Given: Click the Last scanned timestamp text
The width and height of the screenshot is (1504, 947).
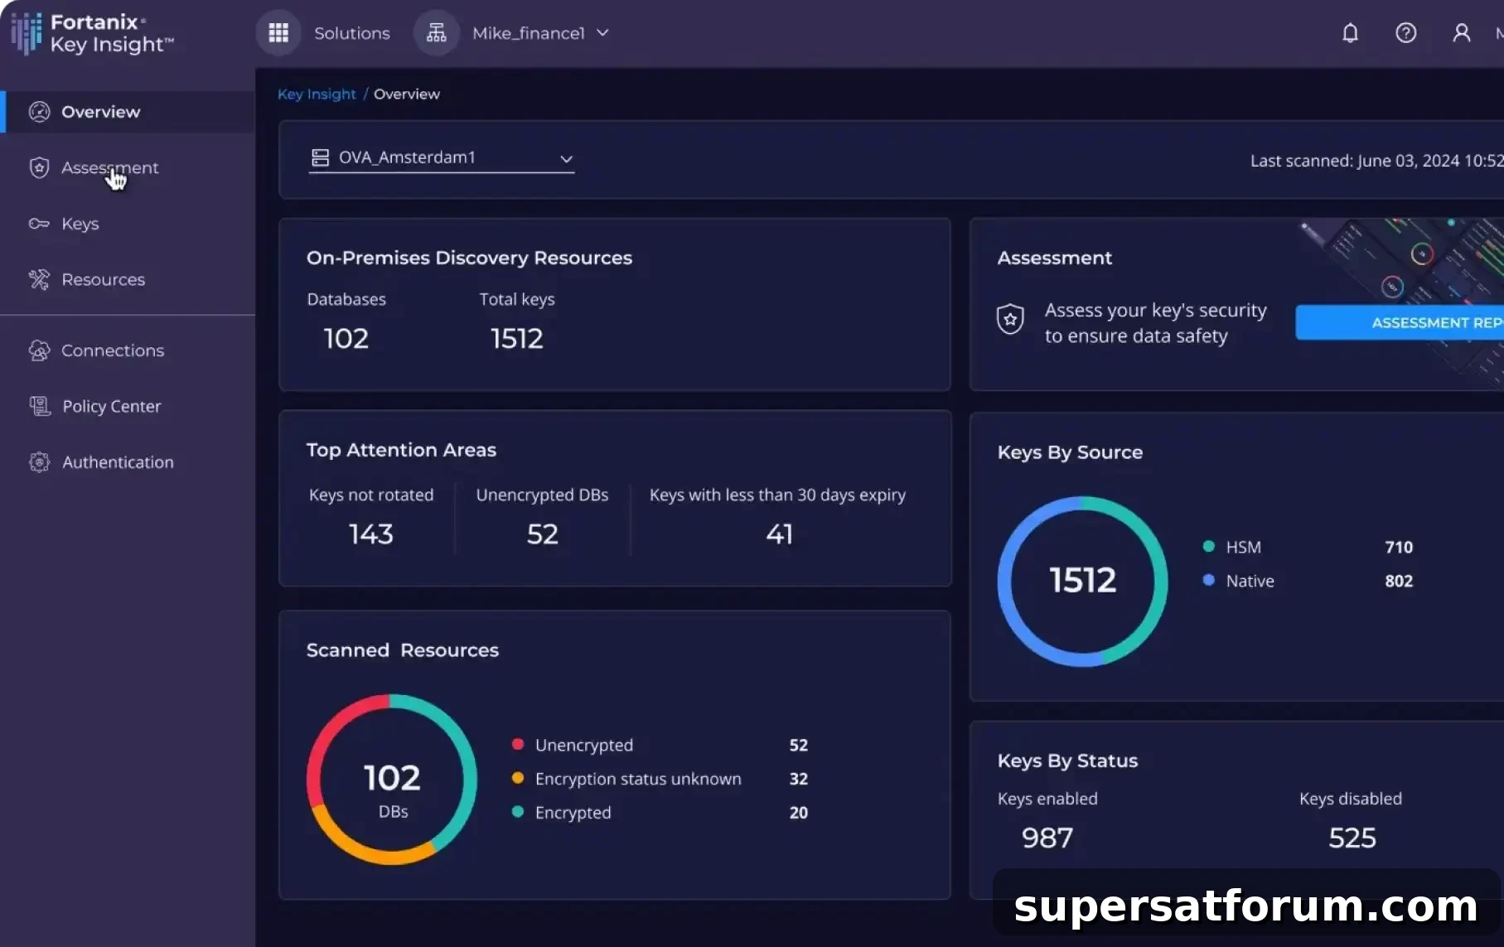Looking at the screenshot, I should click(1377, 161).
